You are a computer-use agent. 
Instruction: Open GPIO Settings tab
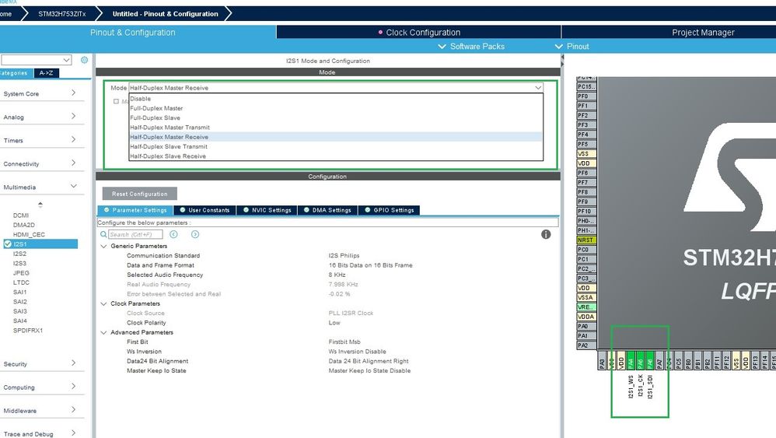[390, 210]
